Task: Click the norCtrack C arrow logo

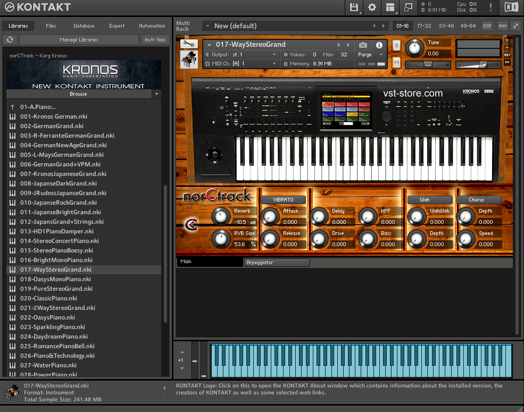Action: [191, 224]
